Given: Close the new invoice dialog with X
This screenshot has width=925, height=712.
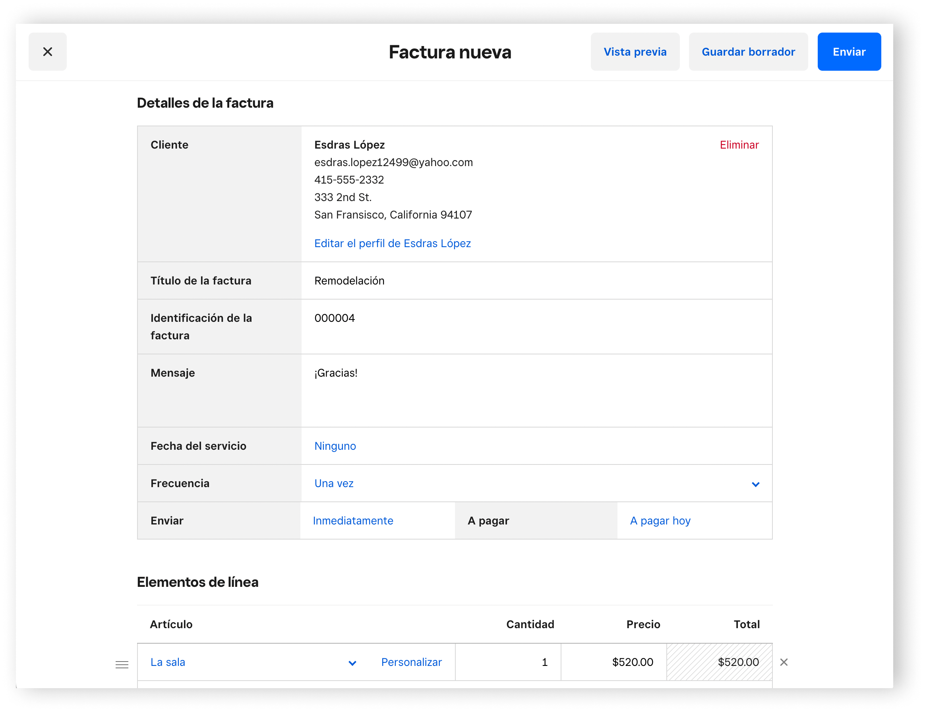Looking at the screenshot, I should click(47, 52).
